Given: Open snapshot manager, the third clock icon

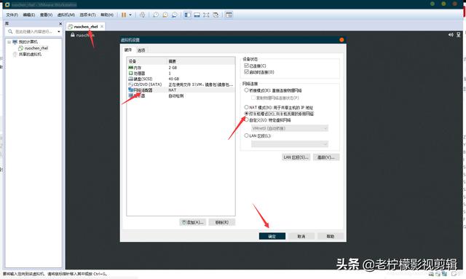Looking at the screenshot, I should click(175, 15).
